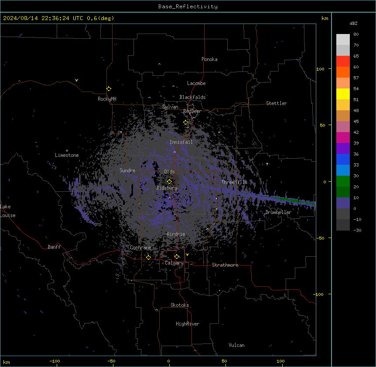Pick the magenta 39-42 dBZ legend swatch
Image resolution: width=376 pixels, height=367 pixels.
pyautogui.click(x=343, y=137)
